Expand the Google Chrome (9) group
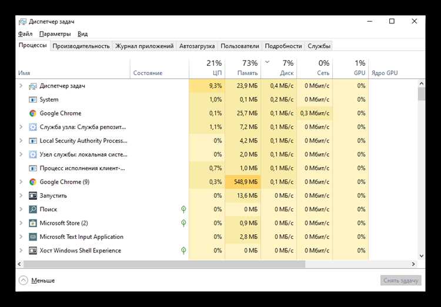The image size is (441, 307). coord(21,182)
